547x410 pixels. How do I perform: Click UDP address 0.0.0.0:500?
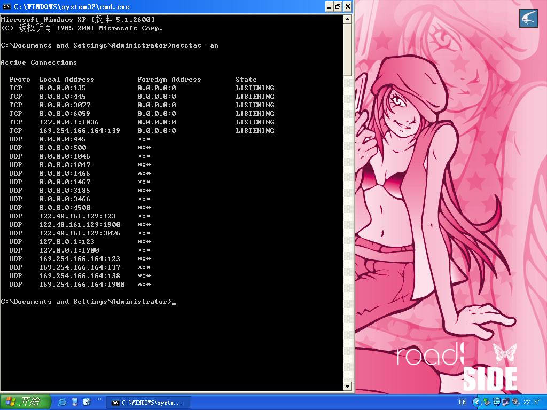pos(62,148)
